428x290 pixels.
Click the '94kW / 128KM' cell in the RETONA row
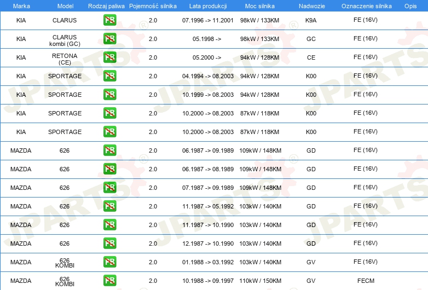tap(259, 57)
